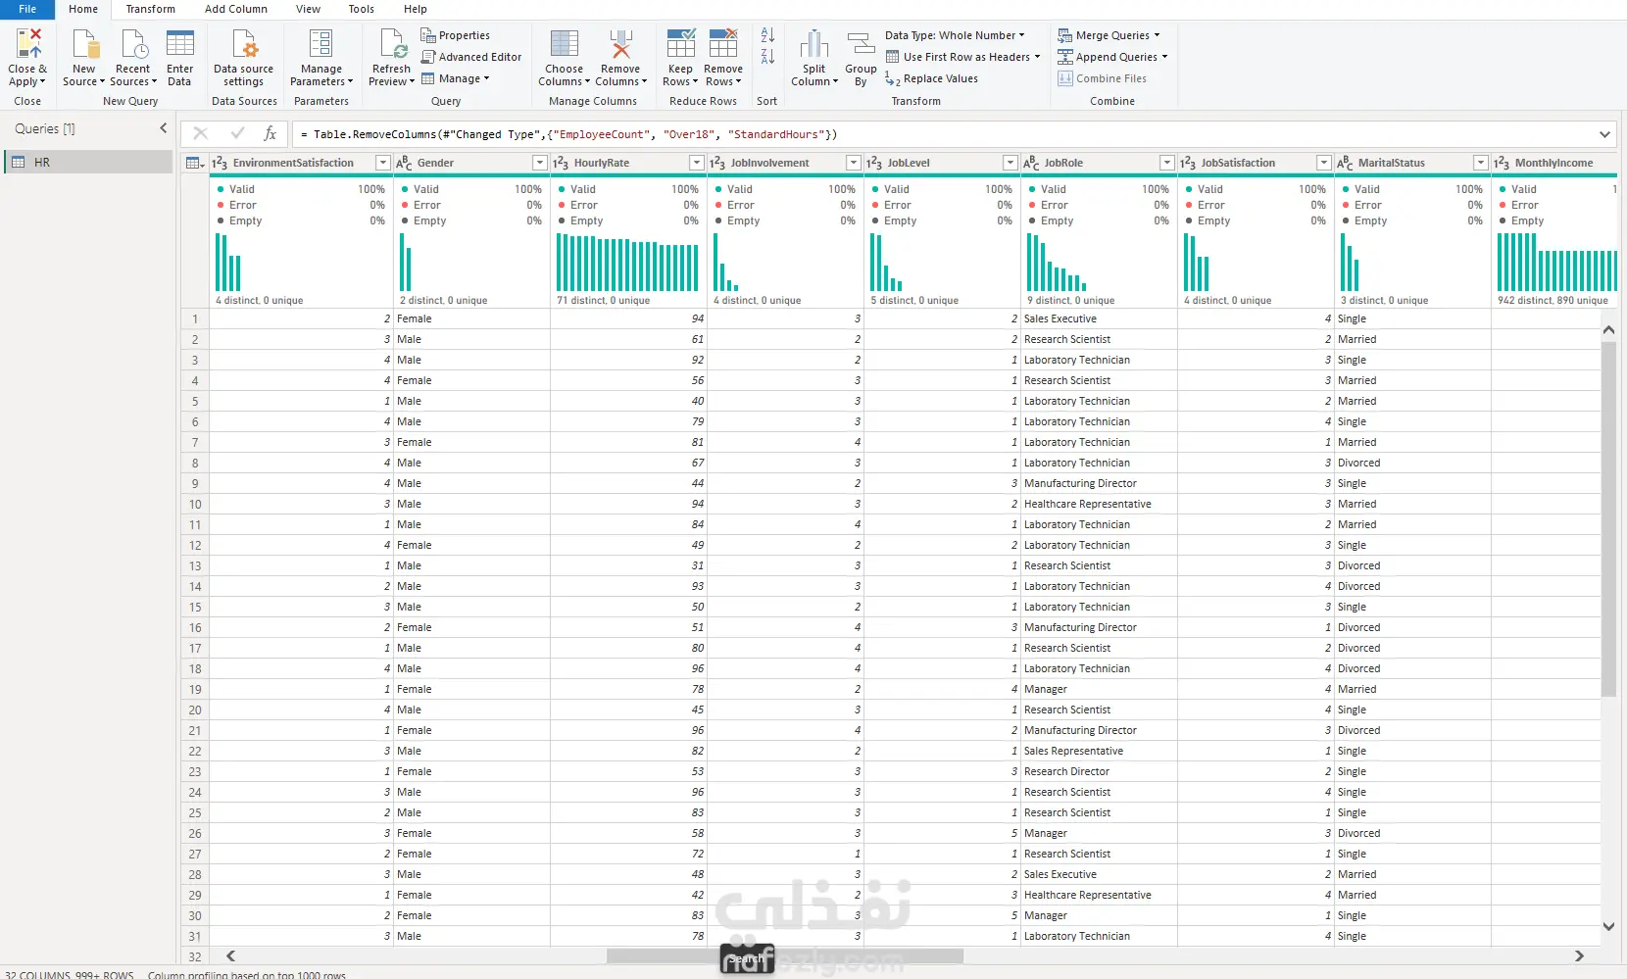Click the table corner menu icon
1627x979 pixels.
click(x=195, y=164)
